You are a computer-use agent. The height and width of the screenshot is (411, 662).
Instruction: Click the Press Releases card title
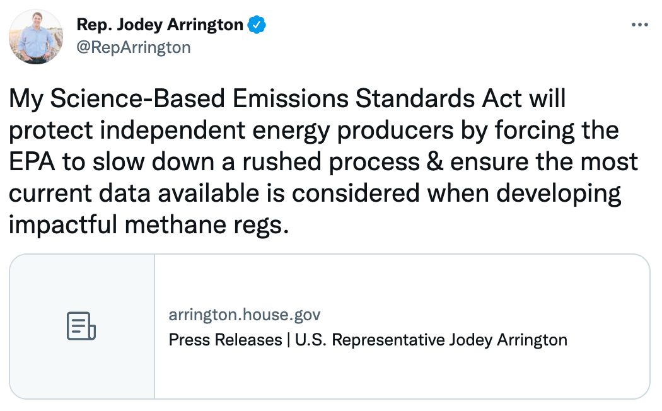click(225, 340)
